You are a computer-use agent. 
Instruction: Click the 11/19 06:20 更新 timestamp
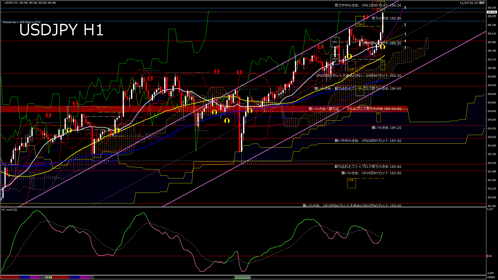coord(472,3)
